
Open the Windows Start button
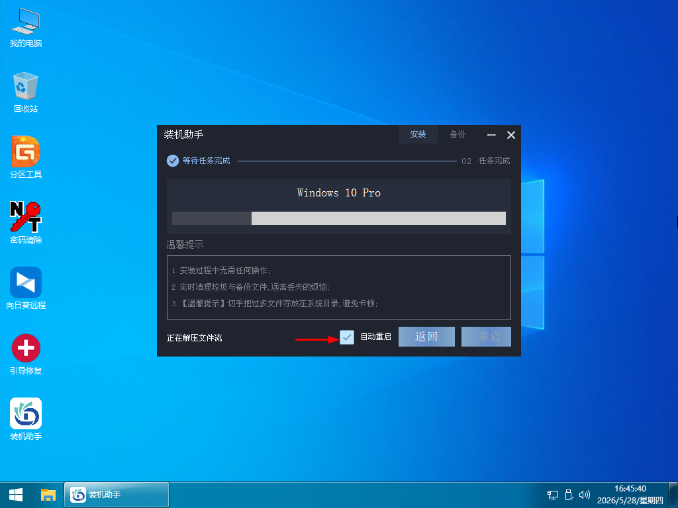[16, 495]
